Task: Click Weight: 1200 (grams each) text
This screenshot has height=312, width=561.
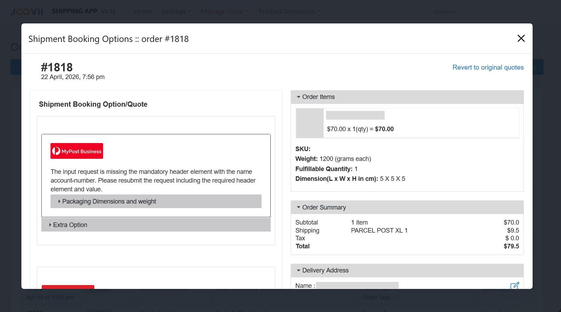Action: tap(333, 159)
